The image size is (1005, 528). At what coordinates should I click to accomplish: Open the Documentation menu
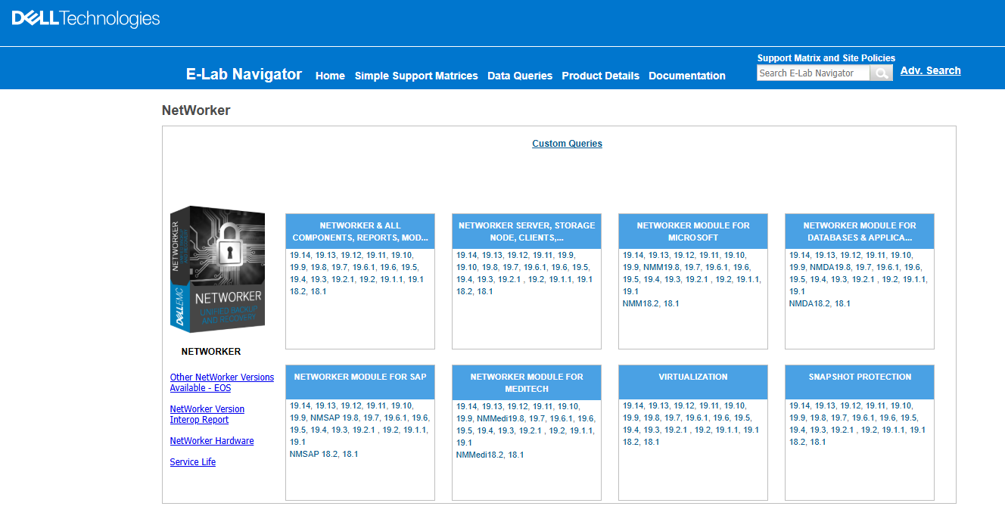(x=687, y=76)
